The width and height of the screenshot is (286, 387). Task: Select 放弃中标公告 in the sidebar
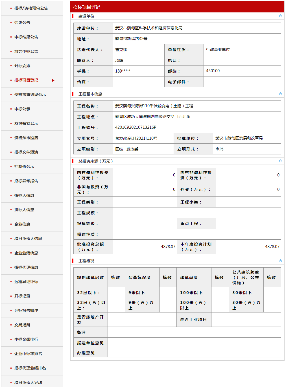click(x=26, y=51)
